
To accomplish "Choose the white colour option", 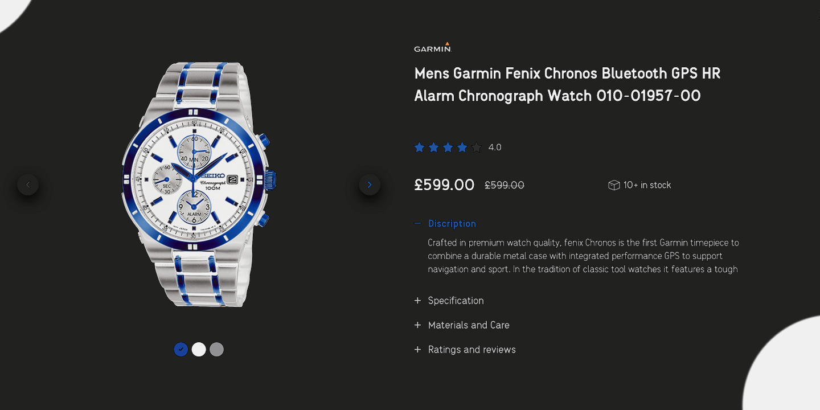I will coord(199,350).
